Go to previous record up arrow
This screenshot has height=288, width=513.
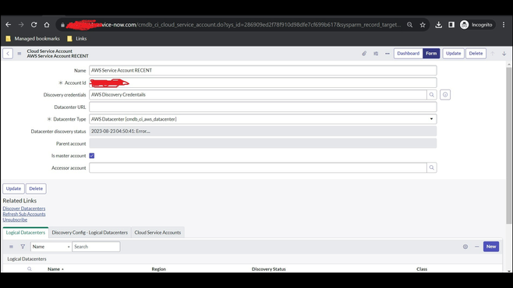coord(493,53)
